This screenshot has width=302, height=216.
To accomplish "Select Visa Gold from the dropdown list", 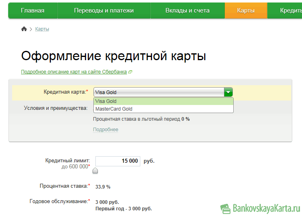I will 163,101.
